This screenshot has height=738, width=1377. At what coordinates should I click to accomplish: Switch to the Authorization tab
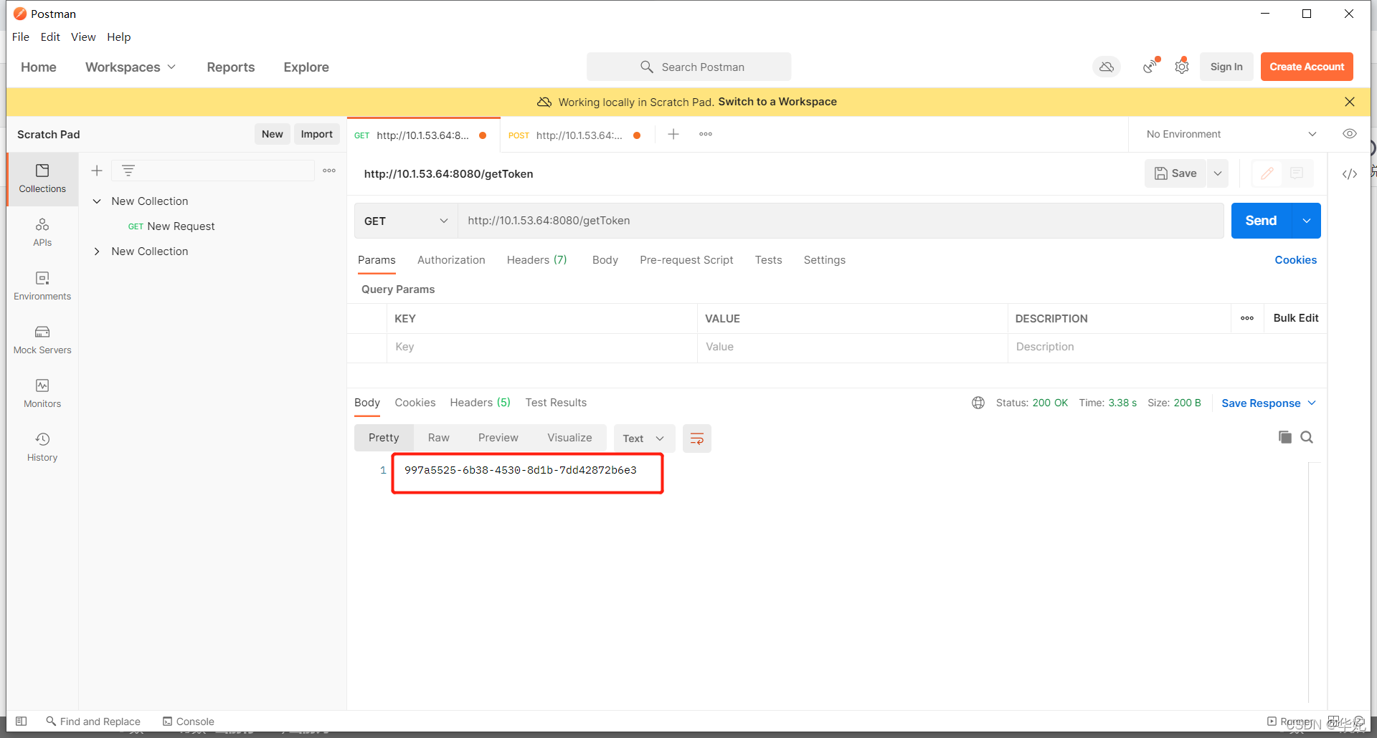pyautogui.click(x=451, y=260)
